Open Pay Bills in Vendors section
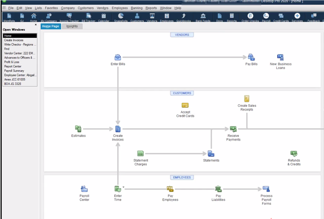This screenshot has width=324, height=219. coord(251,58)
